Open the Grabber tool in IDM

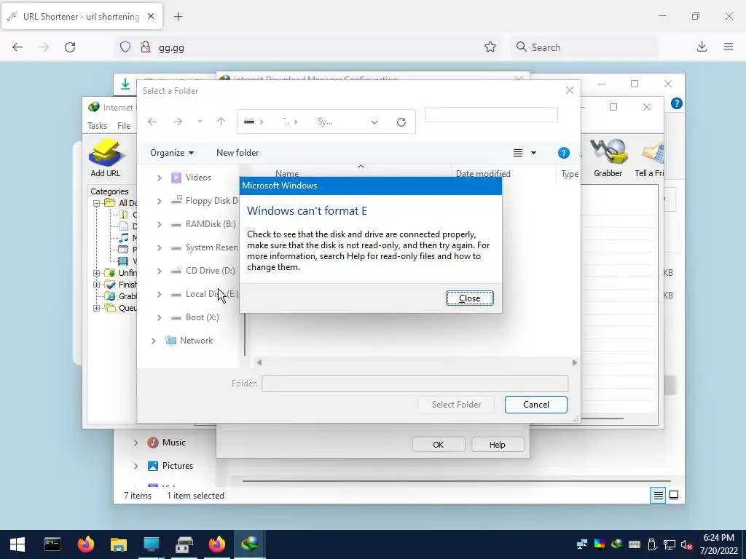pos(608,158)
